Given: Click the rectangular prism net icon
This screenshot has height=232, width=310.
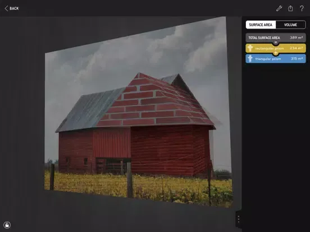Looking at the screenshot, I should click(x=250, y=48).
